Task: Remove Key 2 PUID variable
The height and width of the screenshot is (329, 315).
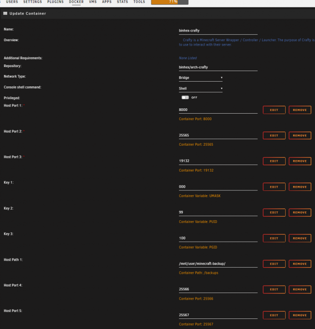Action: (x=300, y=213)
